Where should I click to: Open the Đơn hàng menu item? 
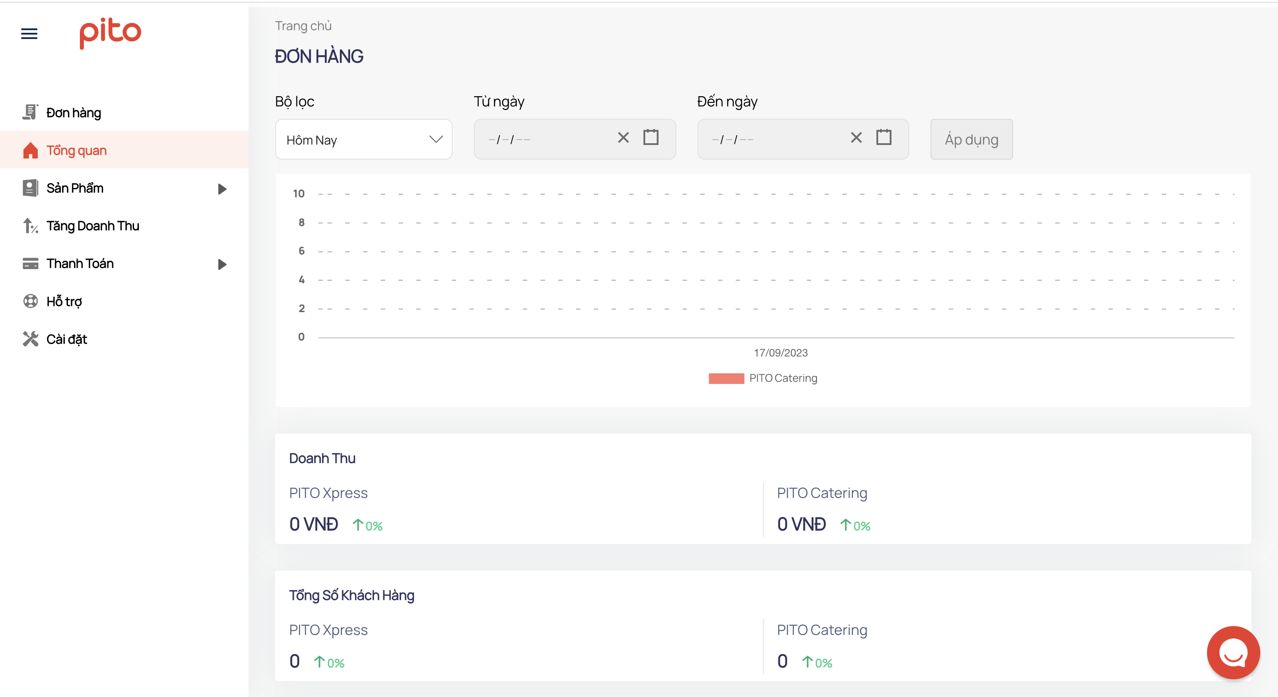(x=124, y=113)
